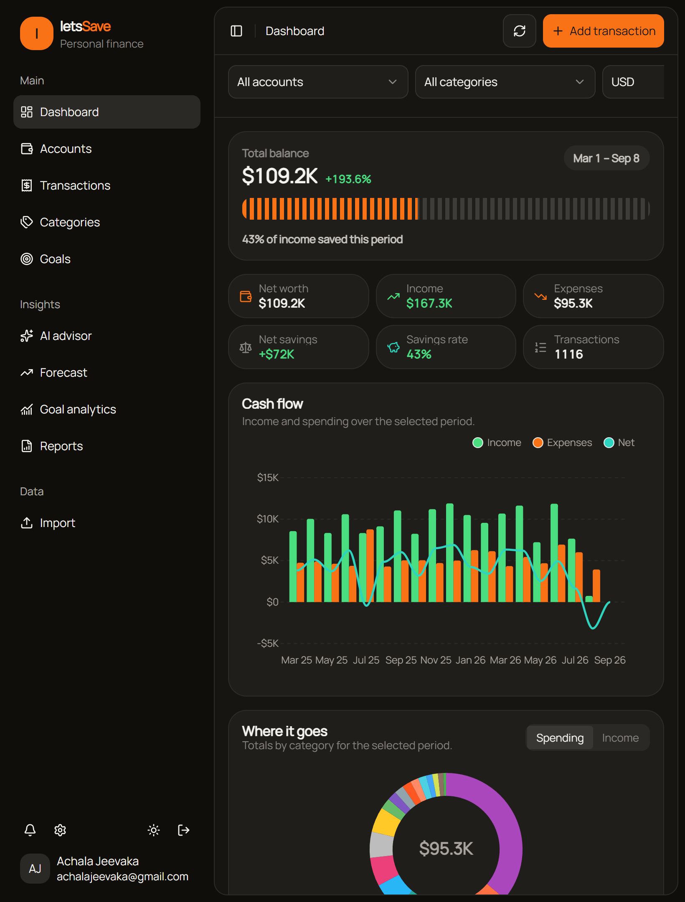Click the $95.3K donut center total
685x902 pixels.
pos(446,849)
